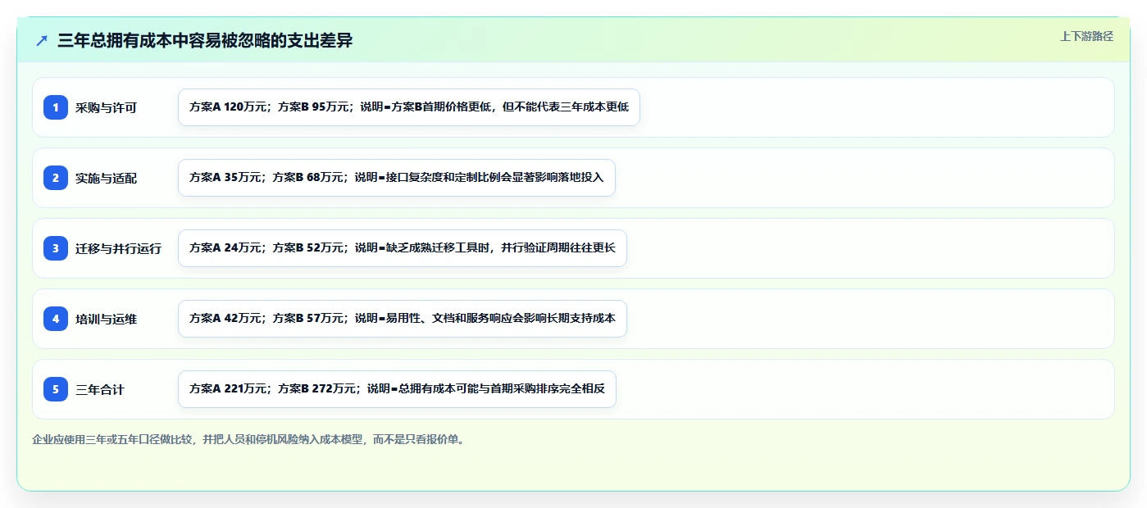Click the 采购与许可 row label

pyautogui.click(x=107, y=107)
